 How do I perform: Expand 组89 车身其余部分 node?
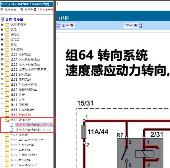point(2,165)
